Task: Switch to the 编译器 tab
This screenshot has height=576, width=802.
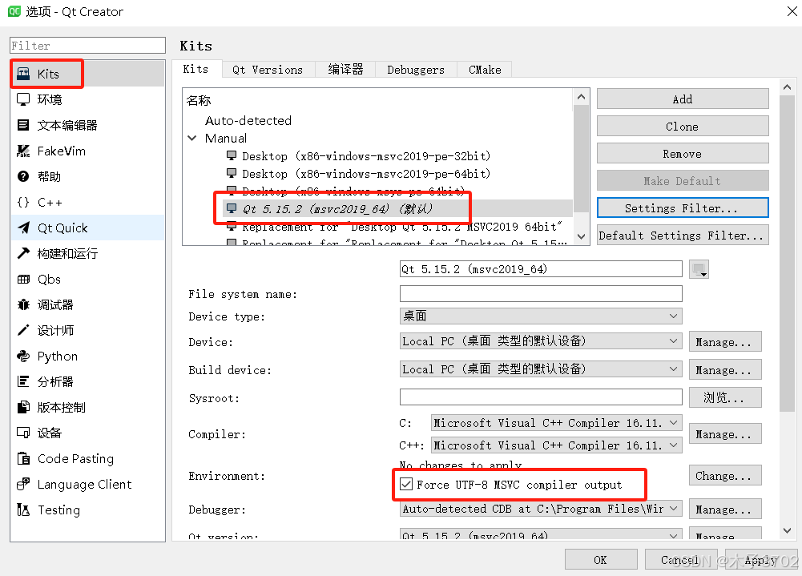Action: pyautogui.click(x=345, y=70)
